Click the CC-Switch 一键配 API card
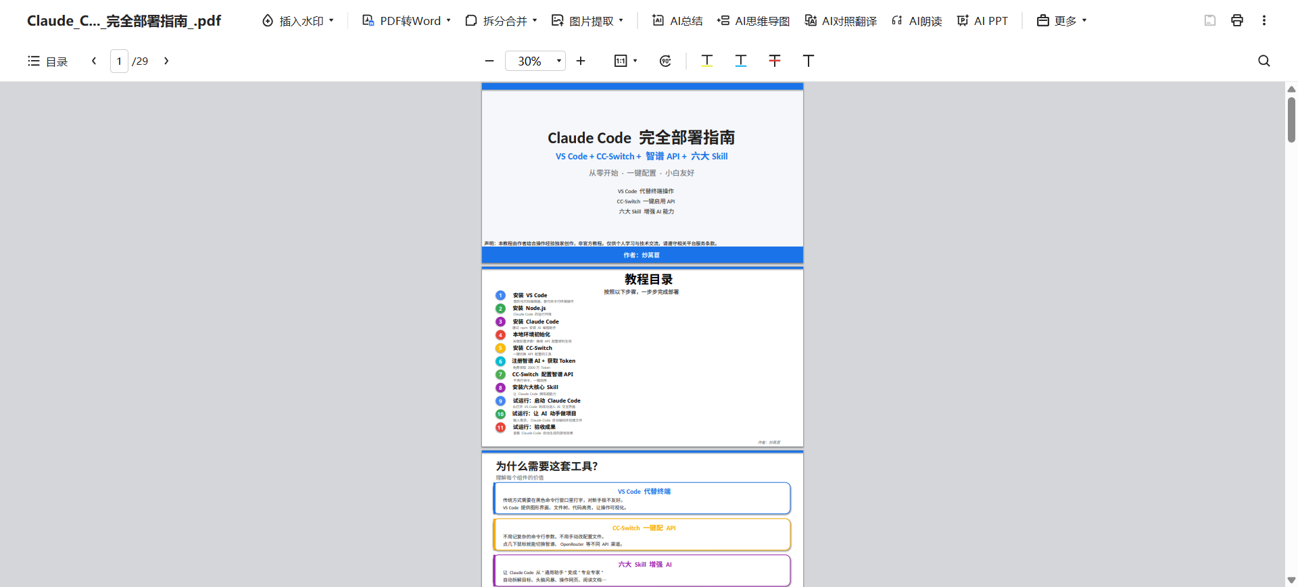Image resolution: width=1298 pixels, height=587 pixels. (x=642, y=535)
